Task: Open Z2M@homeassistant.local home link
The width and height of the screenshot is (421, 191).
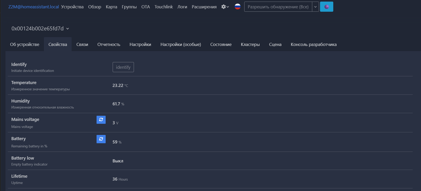Action: pos(34,7)
